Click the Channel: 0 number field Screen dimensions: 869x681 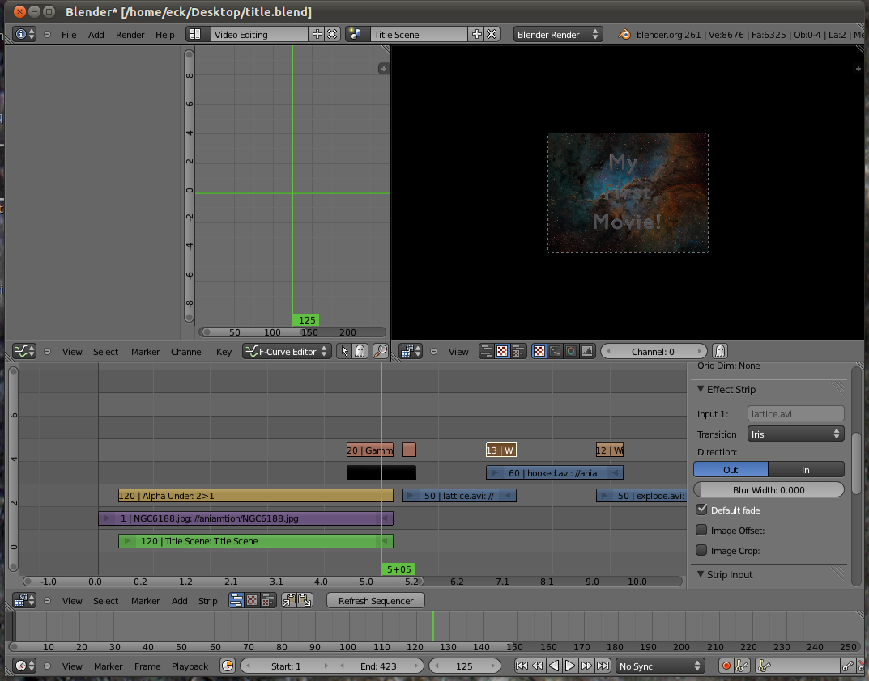pyautogui.click(x=654, y=352)
